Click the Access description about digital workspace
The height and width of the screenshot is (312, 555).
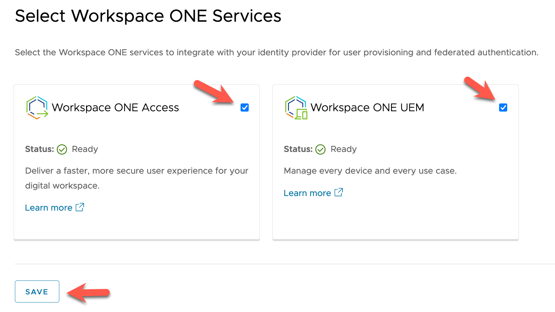point(137,178)
